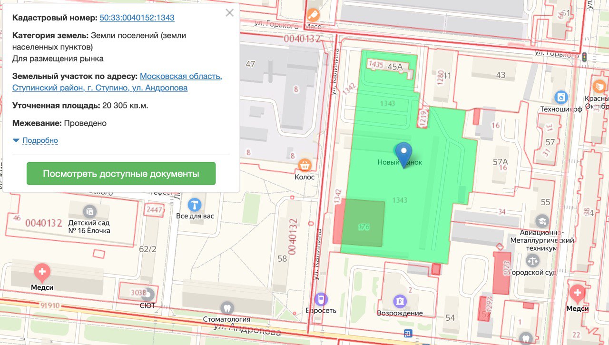
Task: Select the Евросеть phone store icon
Action: [x=321, y=299]
